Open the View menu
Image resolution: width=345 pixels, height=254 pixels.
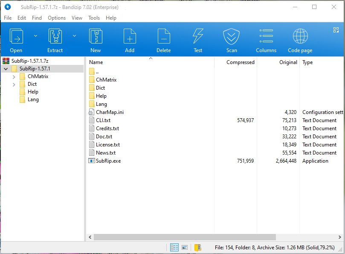(77, 18)
